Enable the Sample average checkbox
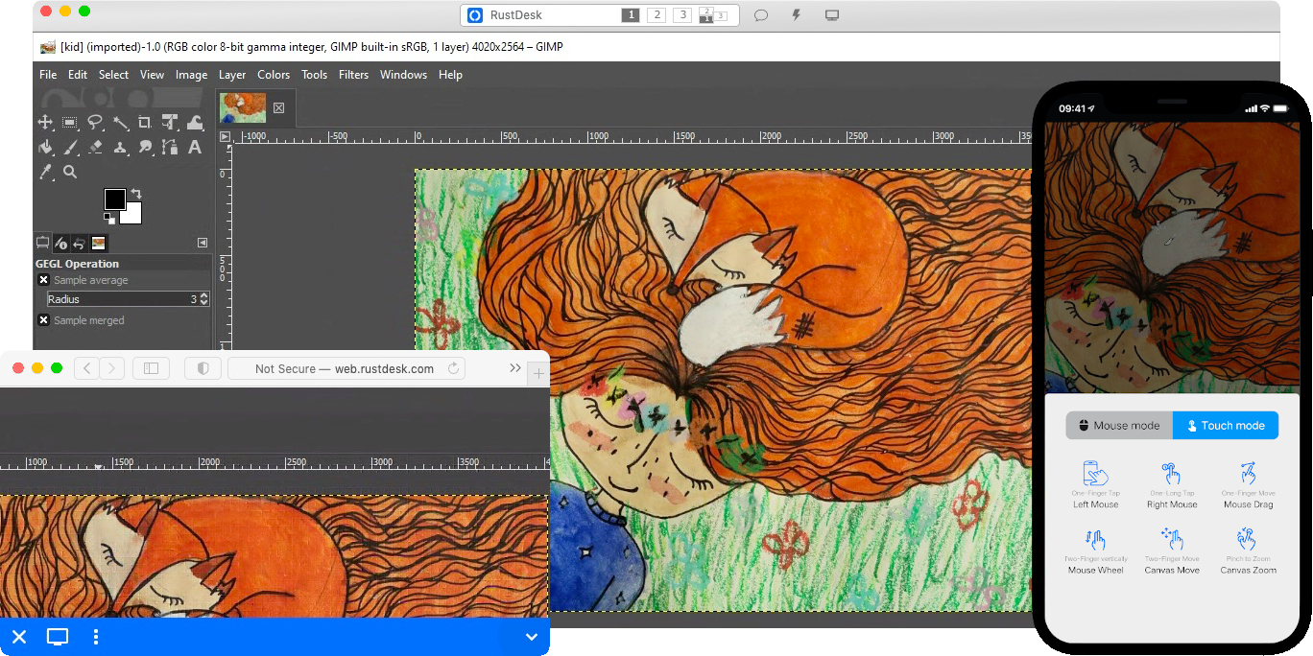Screen dimensions: 1313x656 click(x=43, y=278)
